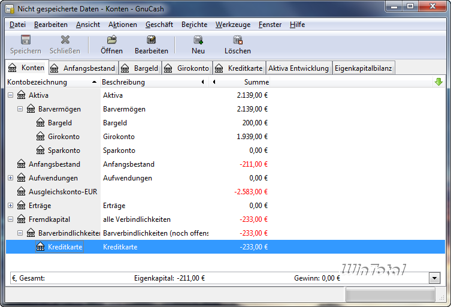
Task: Select the Sparkonto account row
Action: [x=225, y=150]
